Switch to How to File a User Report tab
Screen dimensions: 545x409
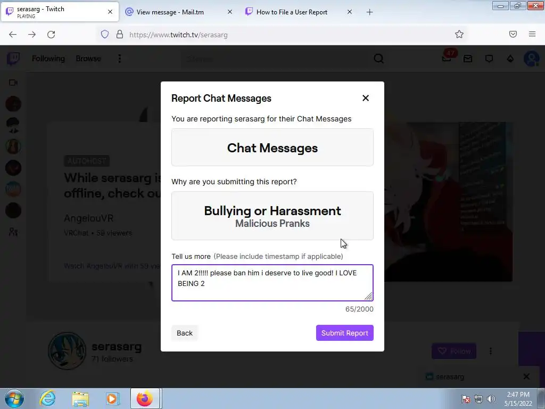click(x=292, y=12)
